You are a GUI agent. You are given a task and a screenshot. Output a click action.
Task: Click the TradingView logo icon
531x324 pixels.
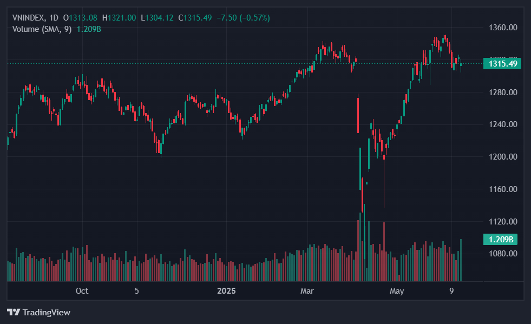click(x=14, y=312)
